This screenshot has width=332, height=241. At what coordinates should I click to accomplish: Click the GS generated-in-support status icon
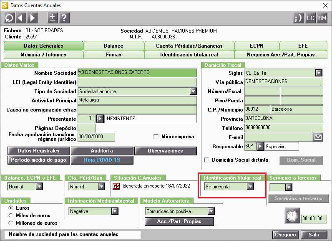(116, 186)
